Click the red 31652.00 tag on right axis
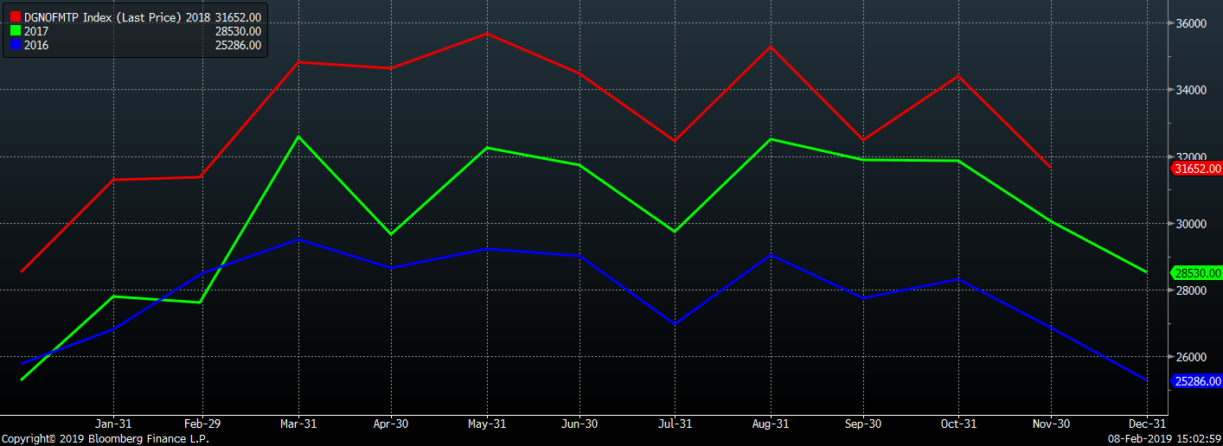1223x446 pixels. [1197, 169]
